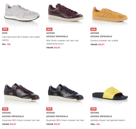136x129 pixels.
Task: Open the Adilette slipper met geblokt dessin link
Action: pos(108,120)
